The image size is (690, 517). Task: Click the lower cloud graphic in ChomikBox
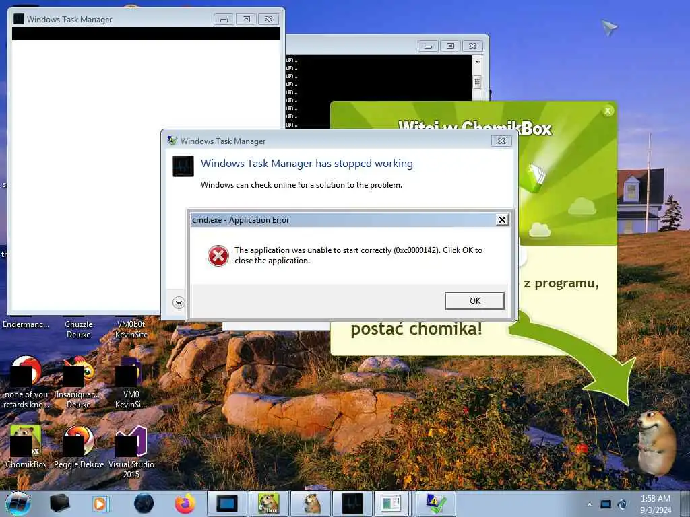540,230
